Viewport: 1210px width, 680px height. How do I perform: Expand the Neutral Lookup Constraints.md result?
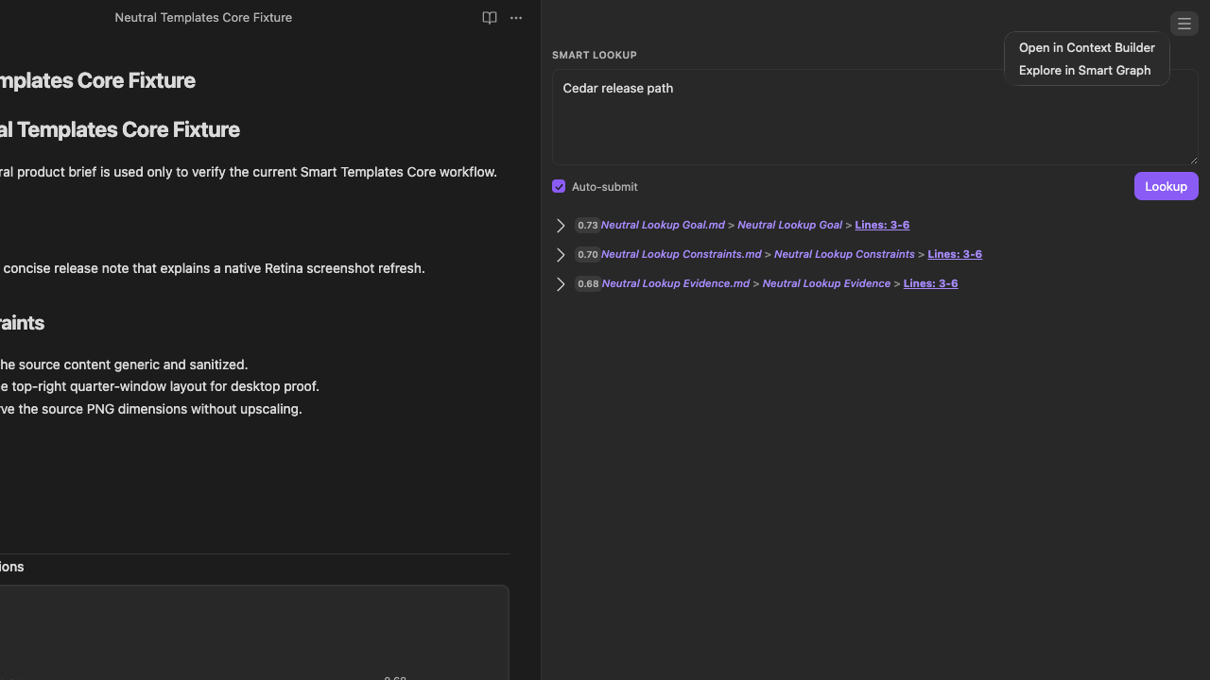pyautogui.click(x=561, y=255)
